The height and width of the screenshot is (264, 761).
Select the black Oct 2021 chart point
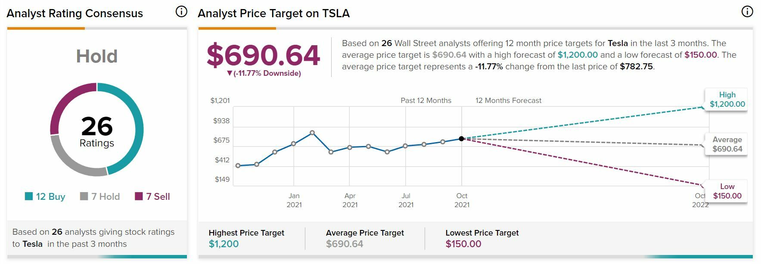point(461,139)
